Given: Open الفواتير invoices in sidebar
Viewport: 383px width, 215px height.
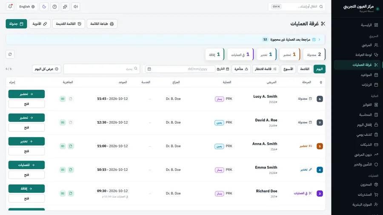Looking at the screenshot, I should click(357, 105).
